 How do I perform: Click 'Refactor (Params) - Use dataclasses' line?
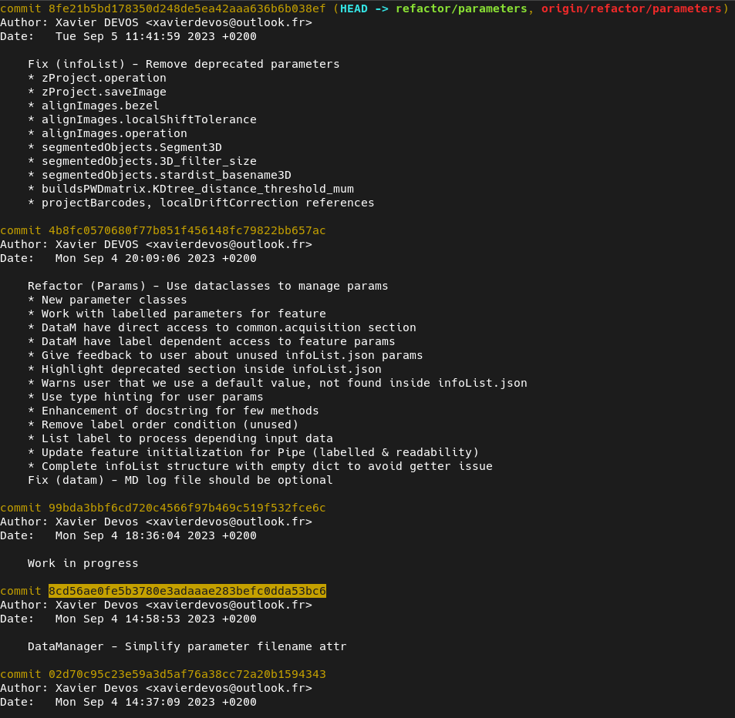pyautogui.click(x=208, y=286)
